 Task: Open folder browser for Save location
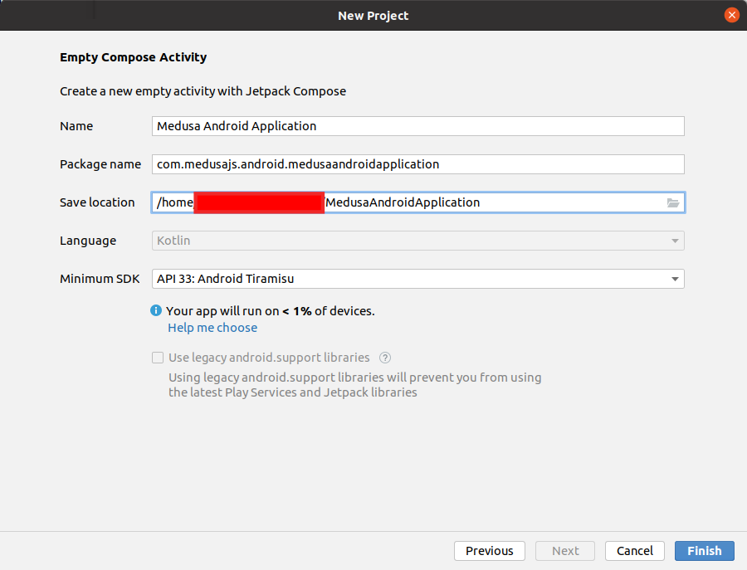click(x=672, y=202)
